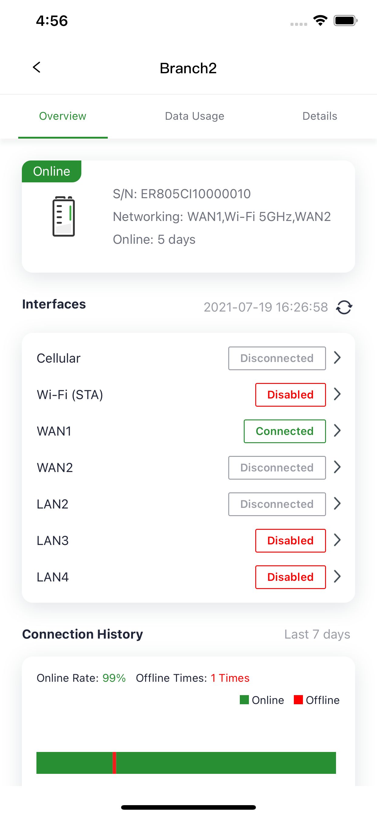
Task: Expand the WAN1 row chevron
Action: 338,431
